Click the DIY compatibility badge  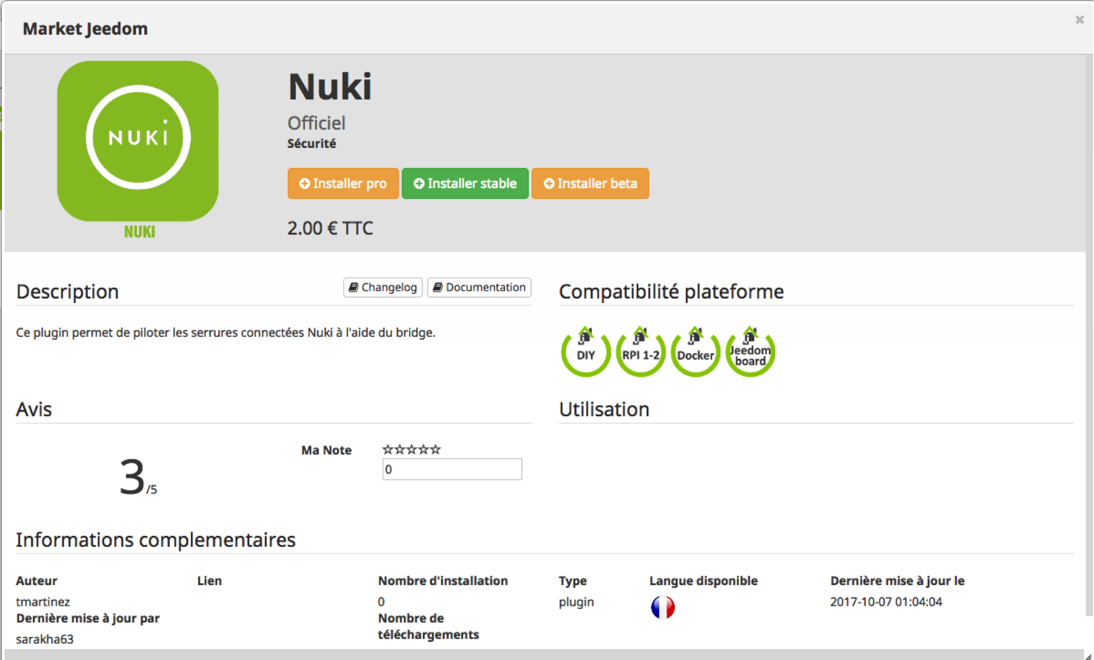click(x=586, y=352)
